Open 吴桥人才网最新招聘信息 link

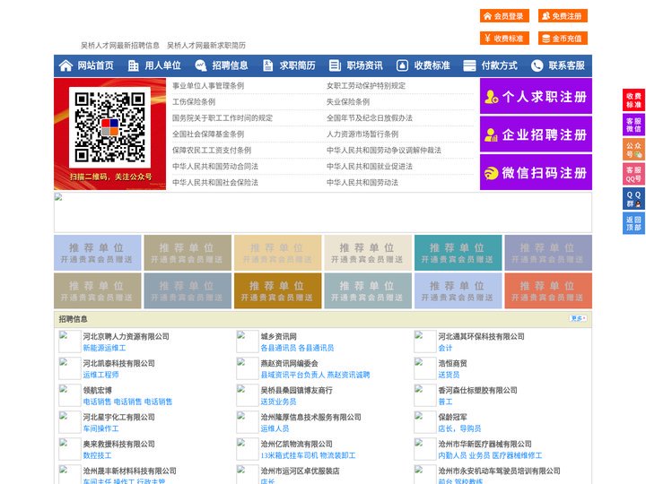click(x=120, y=46)
